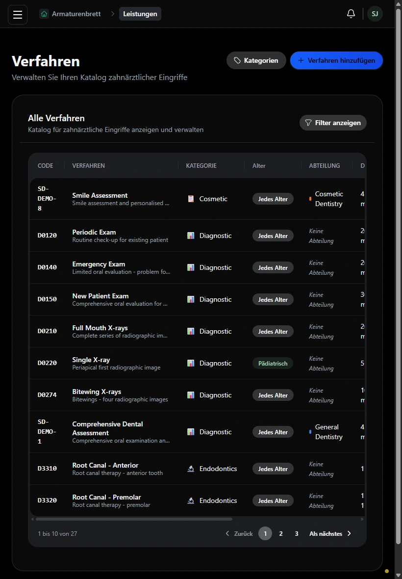Click the General Dentistry department cell
The width and height of the screenshot is (402, 579).
click(x=326, y=432)
